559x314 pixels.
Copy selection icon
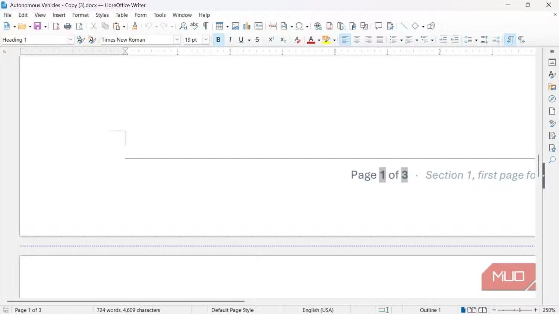105,26
